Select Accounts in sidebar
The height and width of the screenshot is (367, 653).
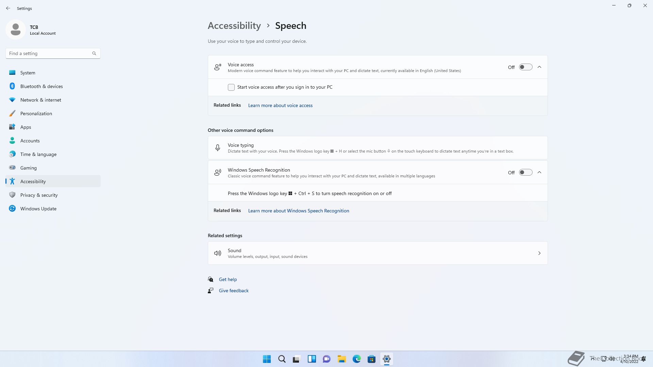(53, 141)
